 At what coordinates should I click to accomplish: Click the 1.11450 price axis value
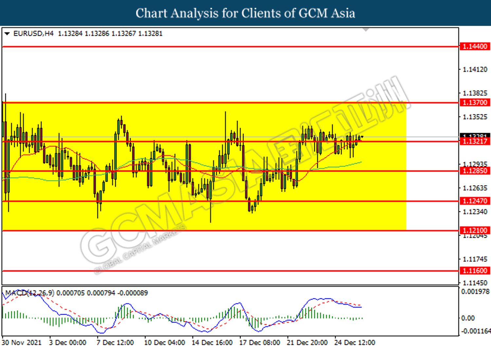coord(475,283)
